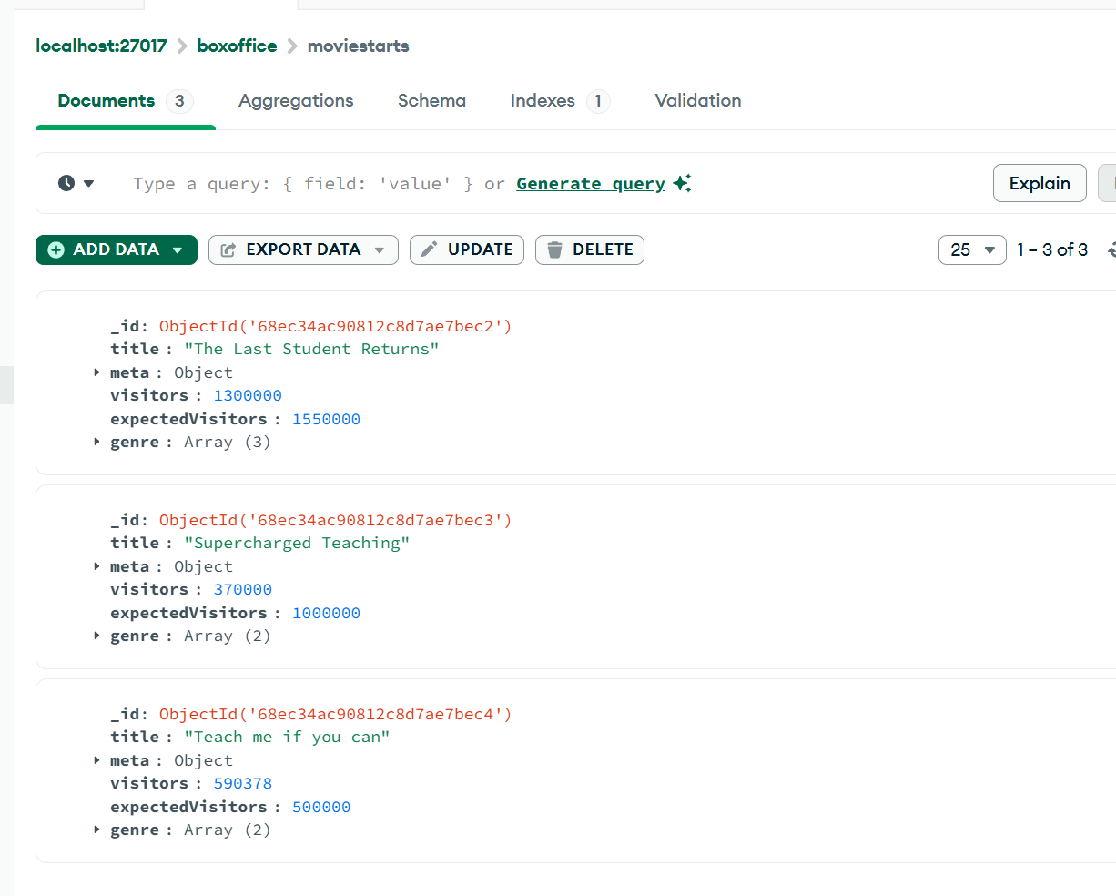Click the pencil icon on UPDATE

click(430, 249)
